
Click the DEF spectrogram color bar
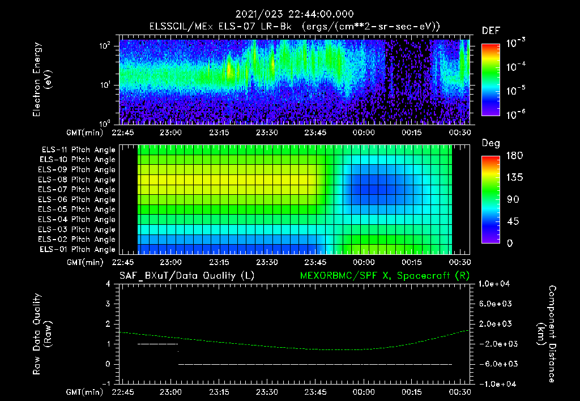[491, 80]
